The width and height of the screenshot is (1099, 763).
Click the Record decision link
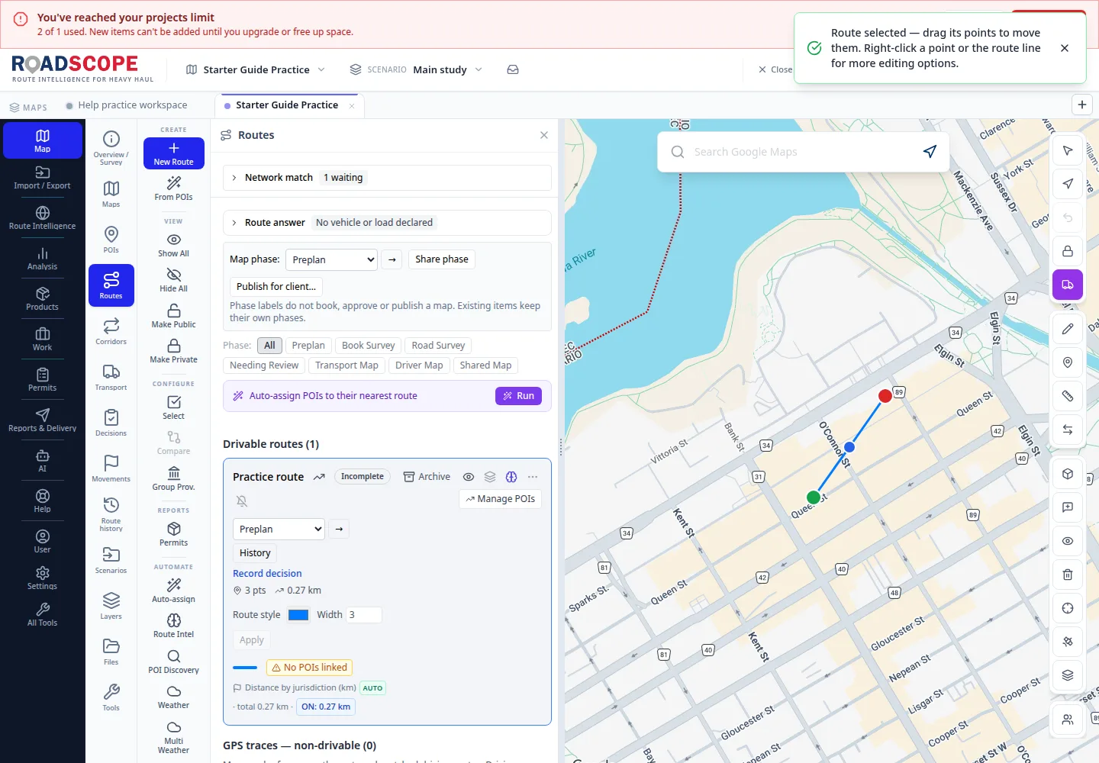tap(267, 574)
